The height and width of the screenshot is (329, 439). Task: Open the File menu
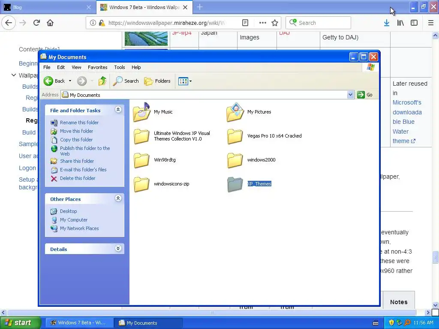click(47, 67)
